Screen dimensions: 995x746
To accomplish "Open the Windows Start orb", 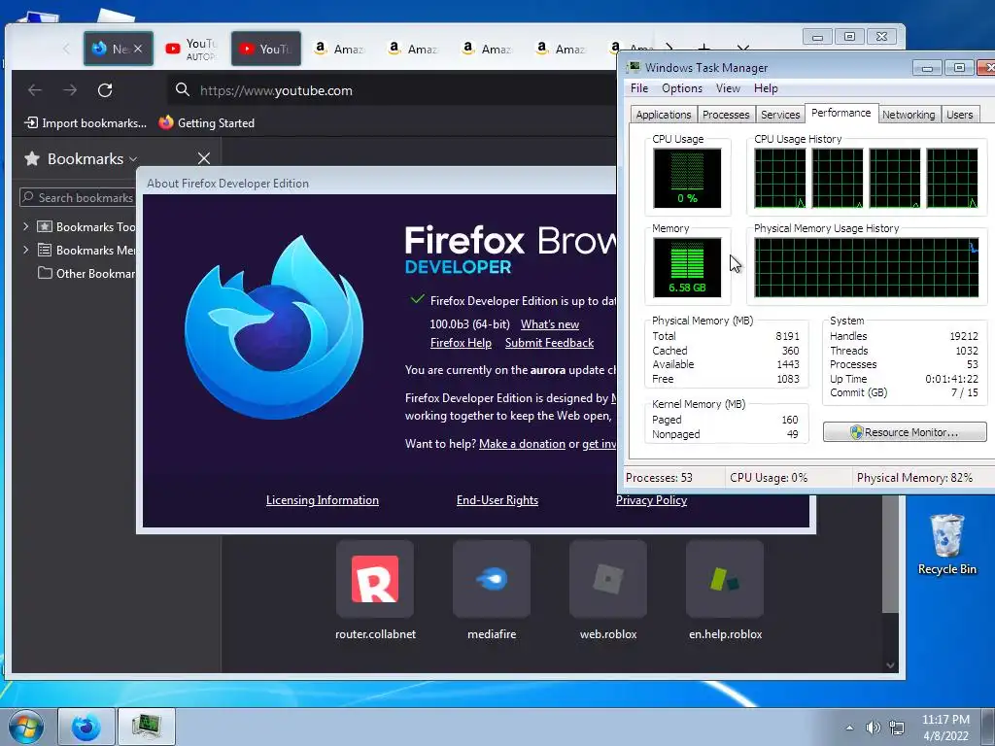I will (26, 727).
